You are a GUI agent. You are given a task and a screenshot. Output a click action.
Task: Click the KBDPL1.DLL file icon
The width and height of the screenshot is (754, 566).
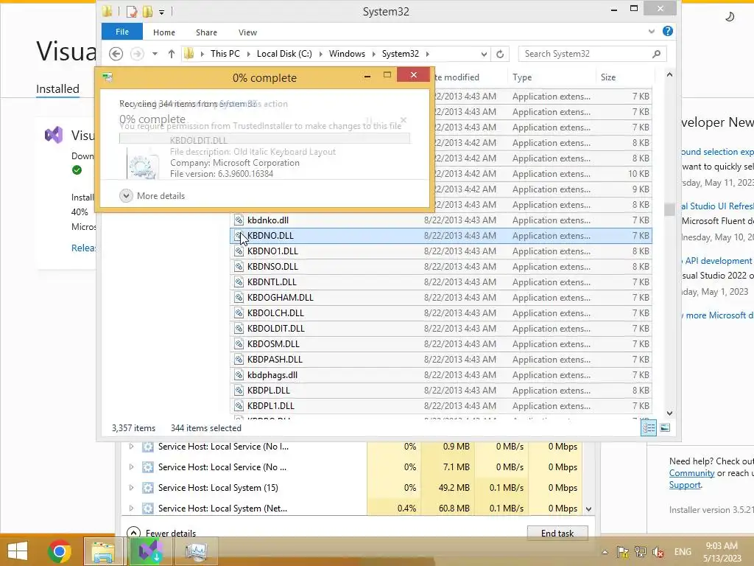pos(239,406)
